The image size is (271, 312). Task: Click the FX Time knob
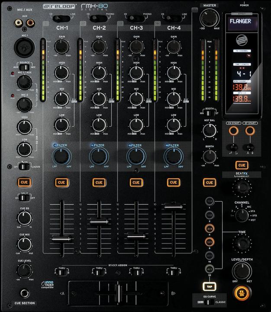(242, 243)
